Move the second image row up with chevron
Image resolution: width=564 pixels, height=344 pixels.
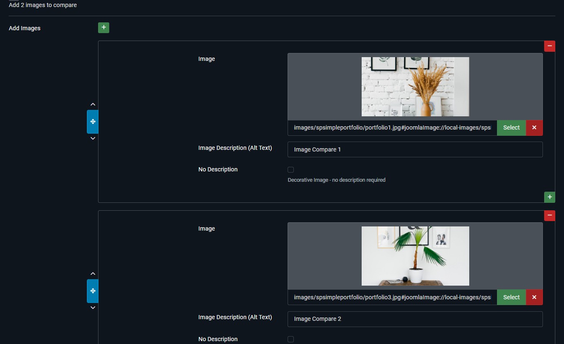pos(93,274)
